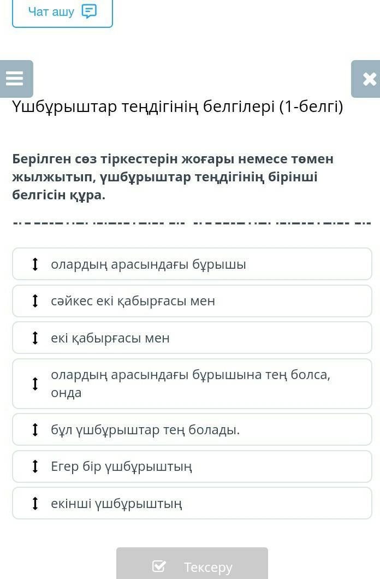
Task: Click reorder arrow beside олардың арасындағы бұрышы
Action: click(35, 264)
